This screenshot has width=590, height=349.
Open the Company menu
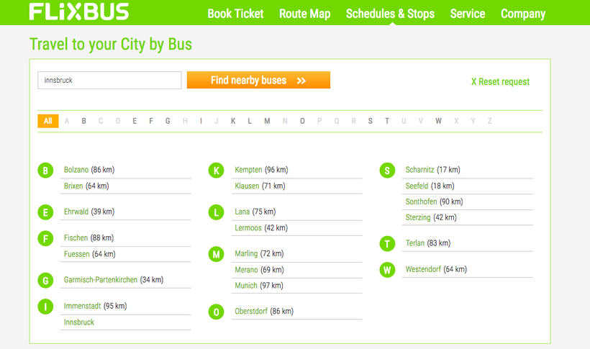(523, 14)
